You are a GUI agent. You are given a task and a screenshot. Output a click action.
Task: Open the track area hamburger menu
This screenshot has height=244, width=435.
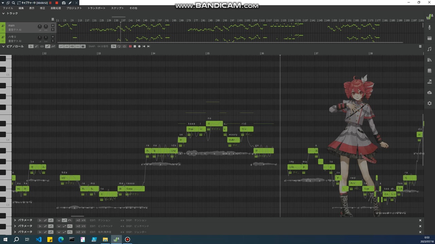pyautogui.click(x=53, y=19)
